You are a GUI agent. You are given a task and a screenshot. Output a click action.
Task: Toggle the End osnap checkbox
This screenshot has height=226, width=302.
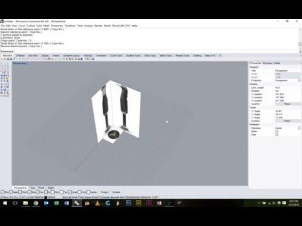point(3,192)
